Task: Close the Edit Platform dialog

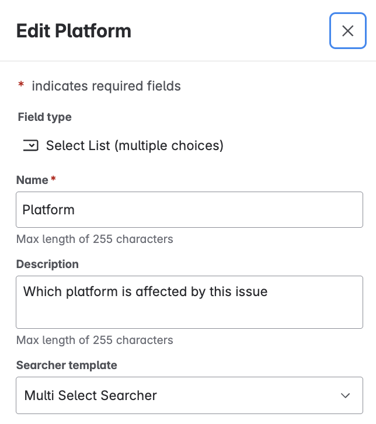Action: pos(347,31)
